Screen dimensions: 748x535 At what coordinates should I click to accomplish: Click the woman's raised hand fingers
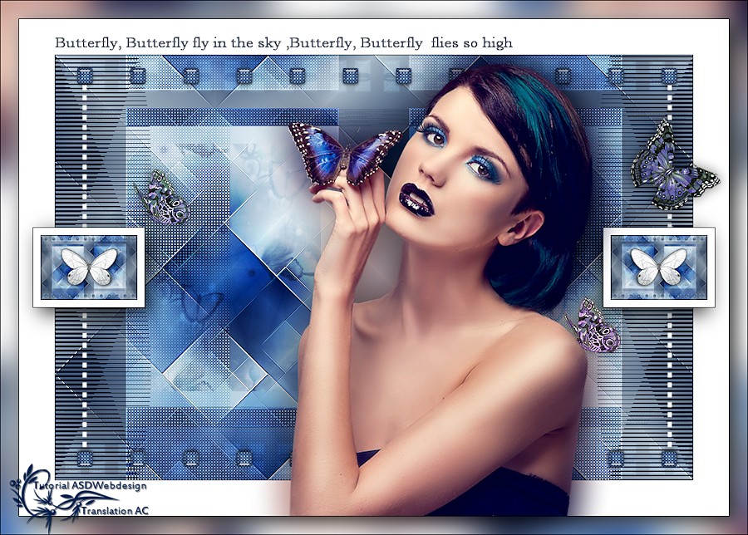[350, 199]
